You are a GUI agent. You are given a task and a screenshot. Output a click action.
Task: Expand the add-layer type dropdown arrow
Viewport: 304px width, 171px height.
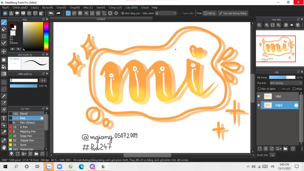click(x=280, y=149)
